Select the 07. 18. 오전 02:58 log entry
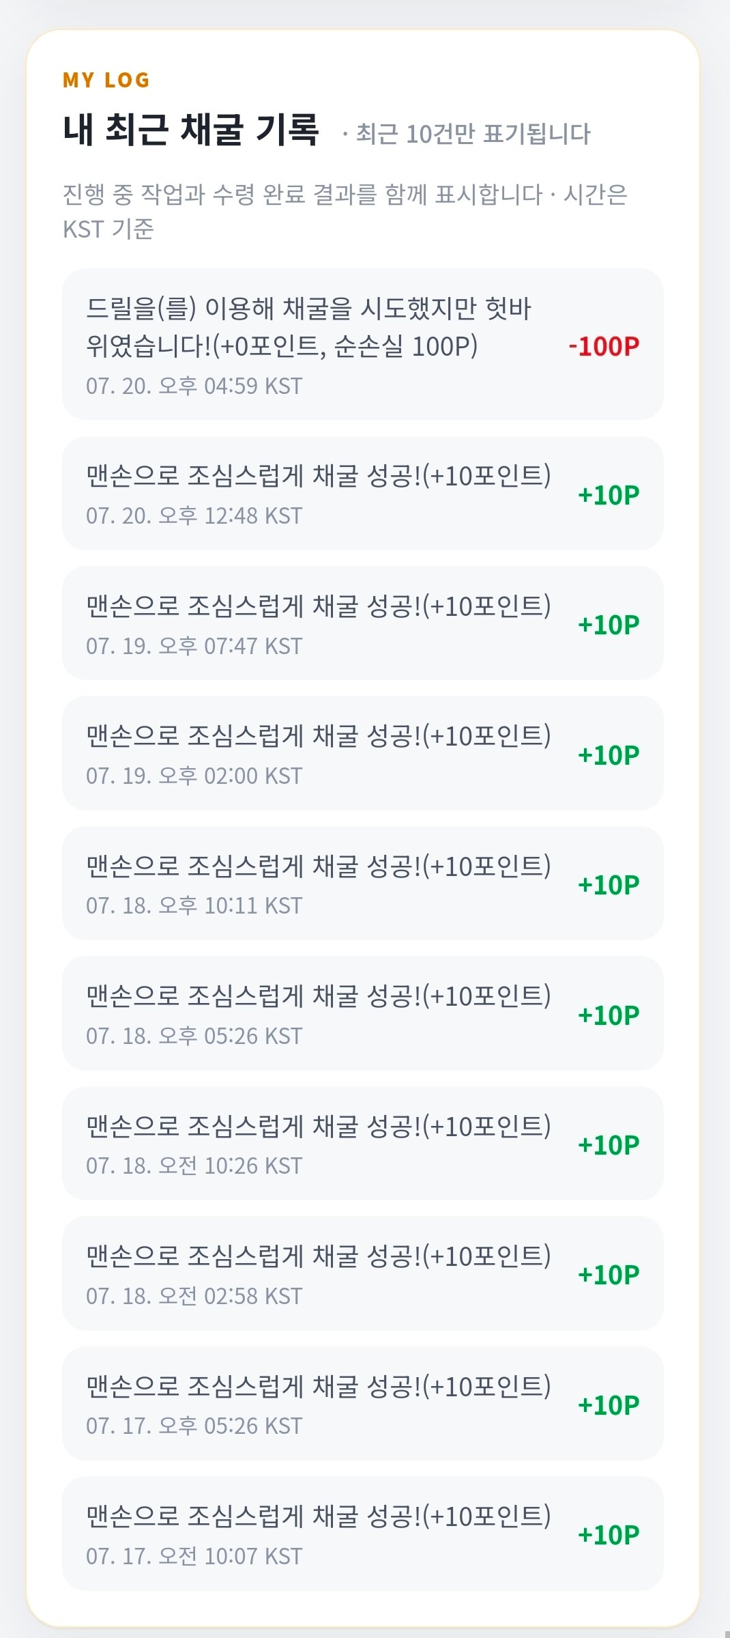 click(x=362, y=1273)
